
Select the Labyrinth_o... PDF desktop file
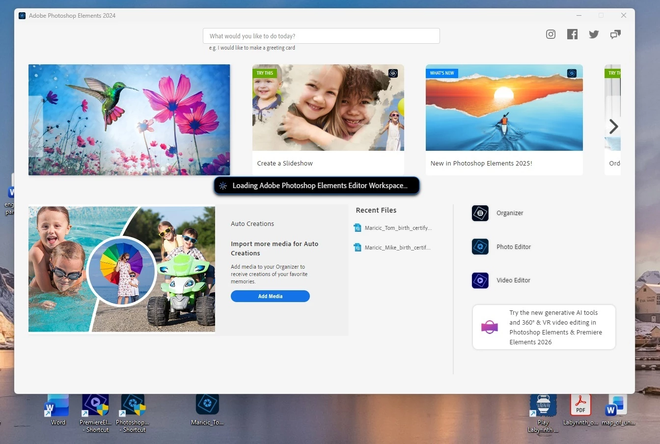(x=580, y=410)
